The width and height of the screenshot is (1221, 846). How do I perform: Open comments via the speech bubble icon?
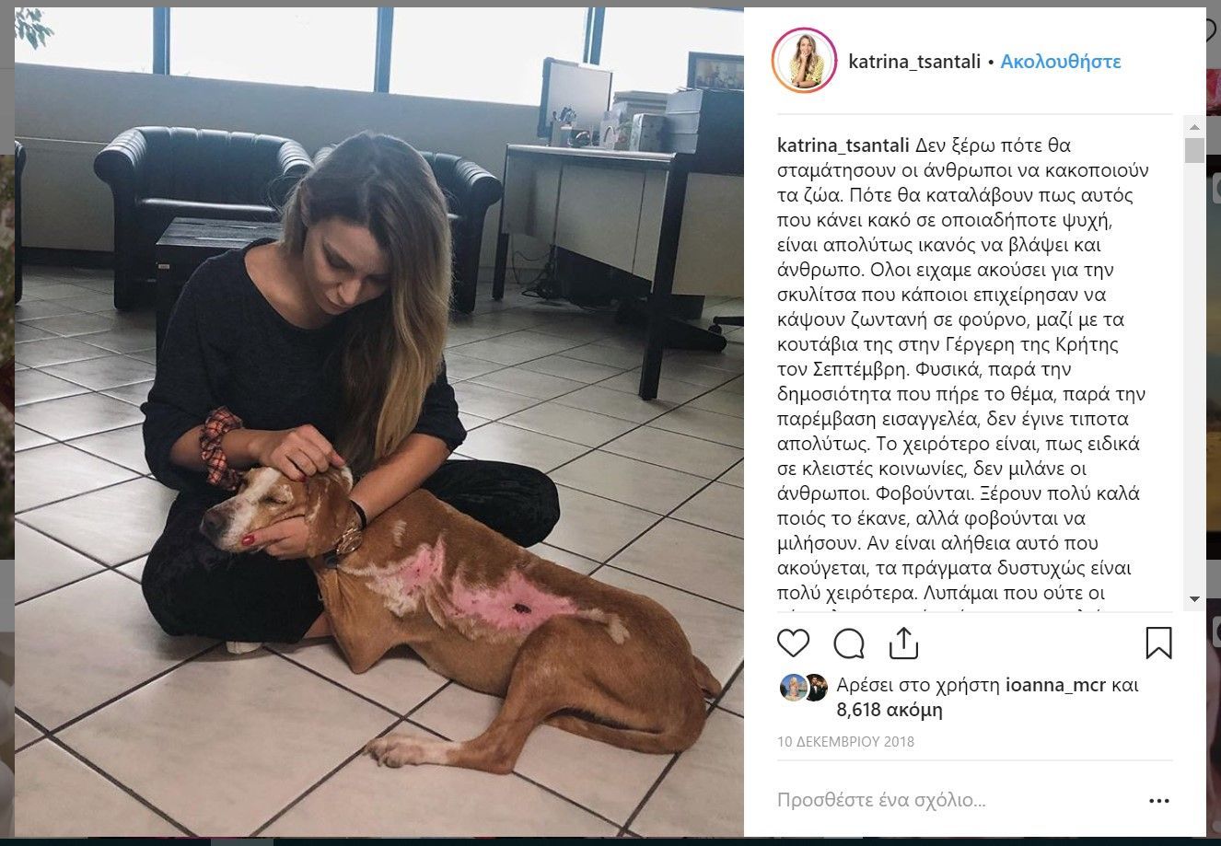pyautogui.click(x=848, y=643)
